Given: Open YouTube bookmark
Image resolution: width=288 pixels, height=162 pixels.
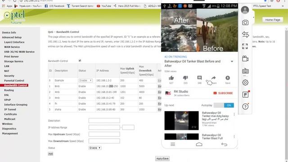Looking at the screenshot, I should (x=104, y=6).
